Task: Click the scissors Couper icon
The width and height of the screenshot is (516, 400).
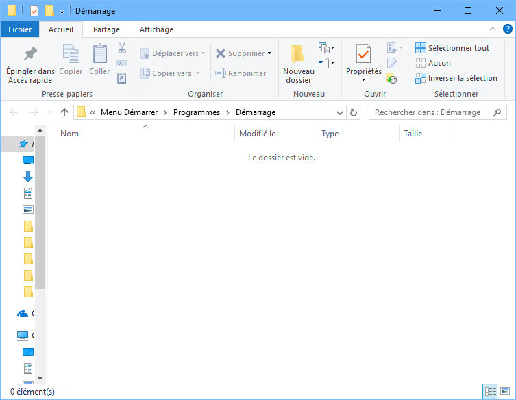Action: [122, 49]
